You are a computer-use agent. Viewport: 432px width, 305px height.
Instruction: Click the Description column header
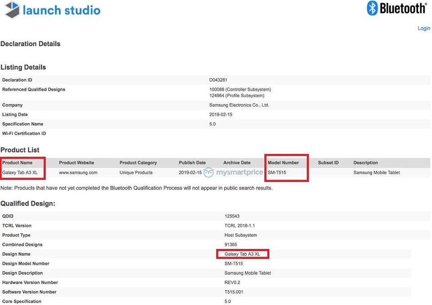click(365, 162)
